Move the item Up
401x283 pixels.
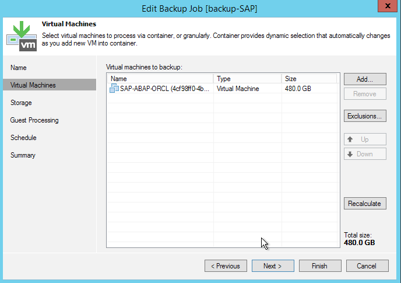[x=365, y=139]
